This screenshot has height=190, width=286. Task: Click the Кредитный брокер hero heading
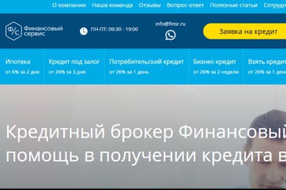pos(146,132)
